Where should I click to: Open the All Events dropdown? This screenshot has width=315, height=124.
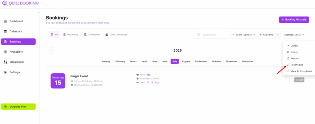coord(269,35)
